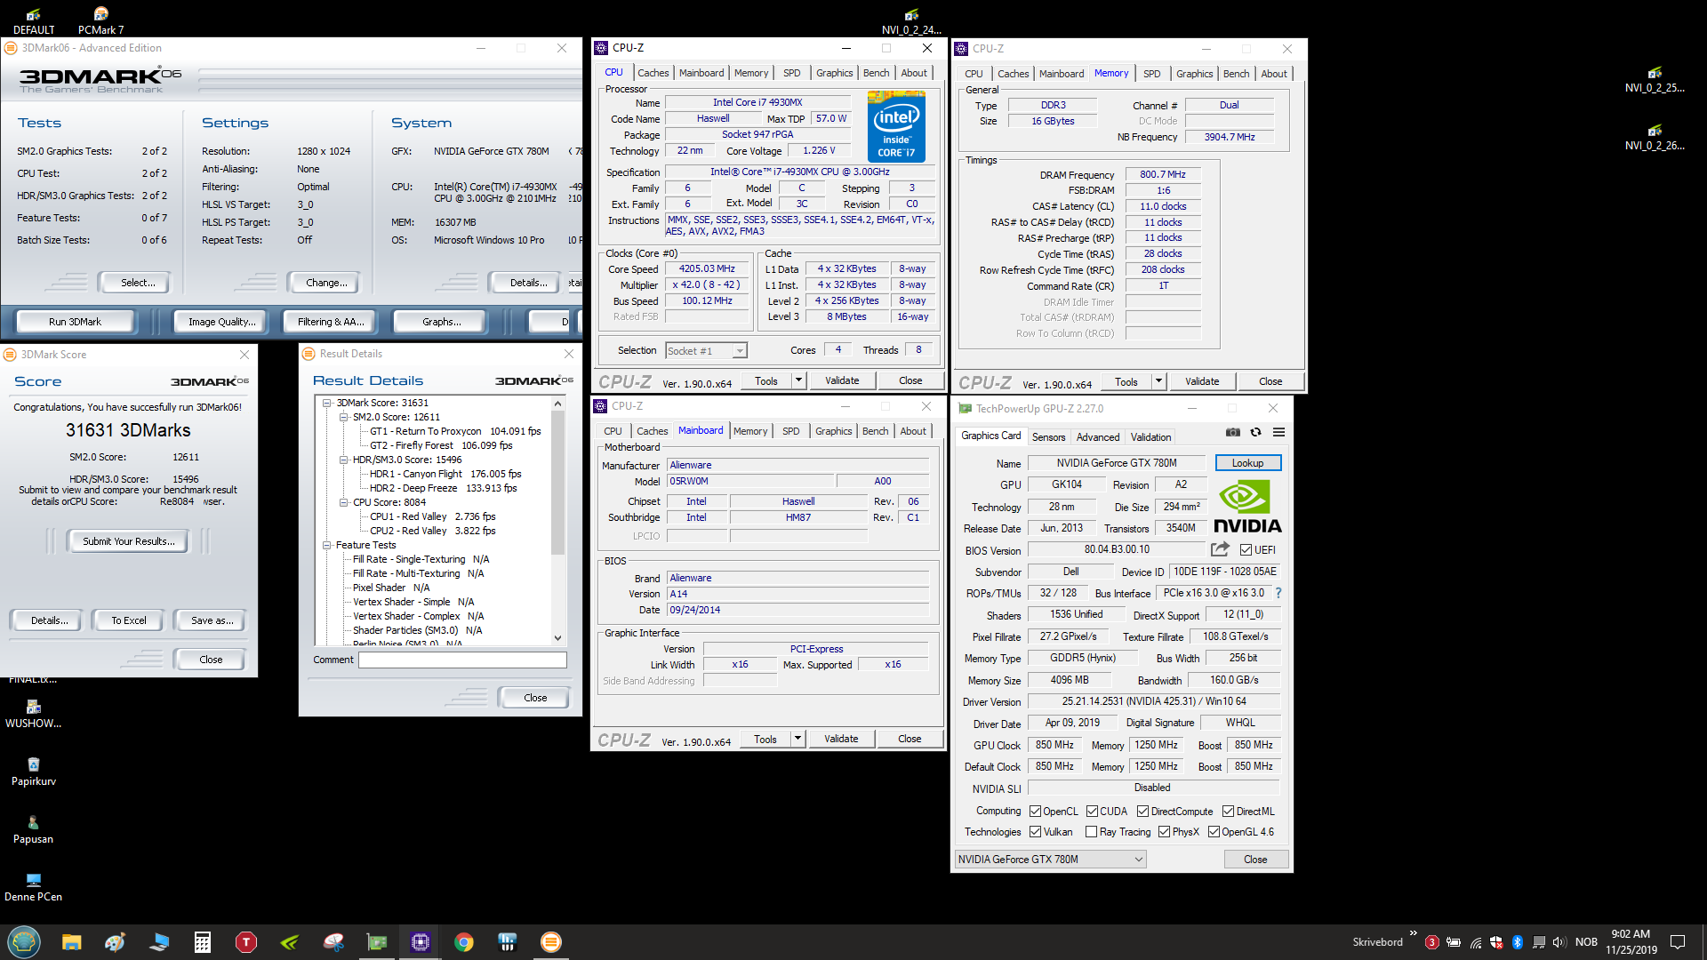Click the Bus Interface question mark help icon
This screenshot has height=960, width=1707.
[x=1278, y=593]
